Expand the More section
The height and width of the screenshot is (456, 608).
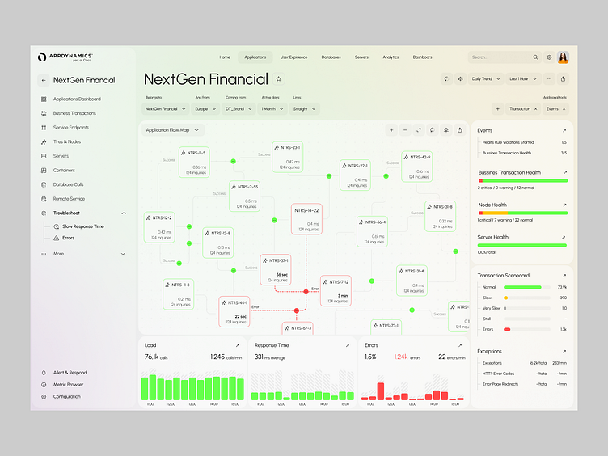[x=124, y=254]
